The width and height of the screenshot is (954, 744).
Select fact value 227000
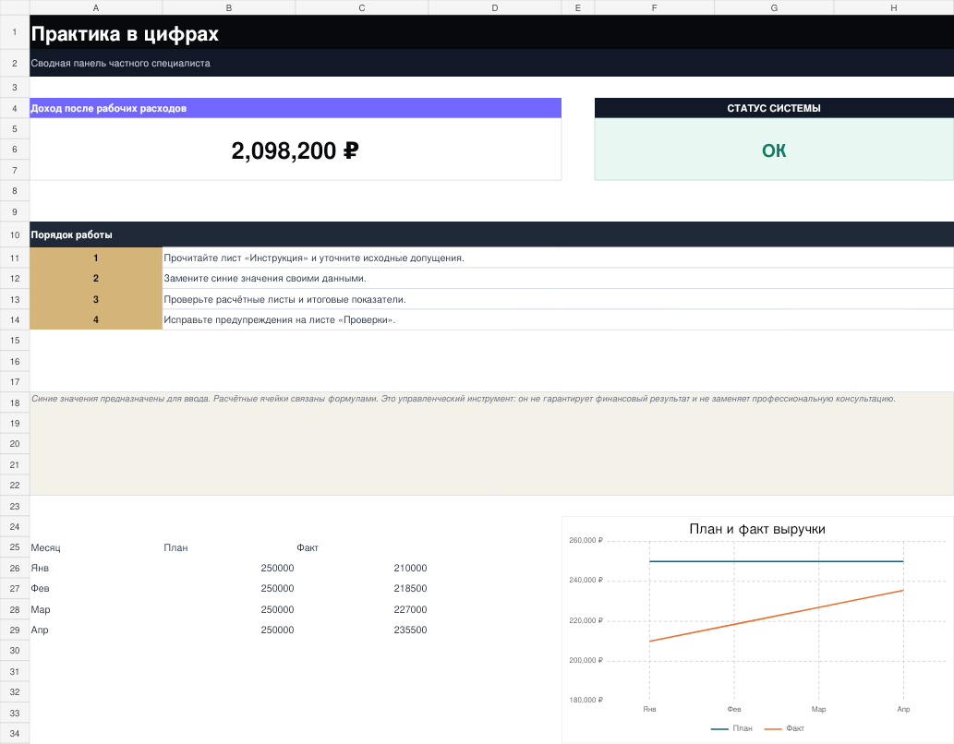point(361,609)
